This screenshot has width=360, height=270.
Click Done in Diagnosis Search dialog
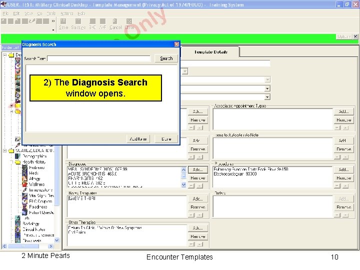coord(166,139)
